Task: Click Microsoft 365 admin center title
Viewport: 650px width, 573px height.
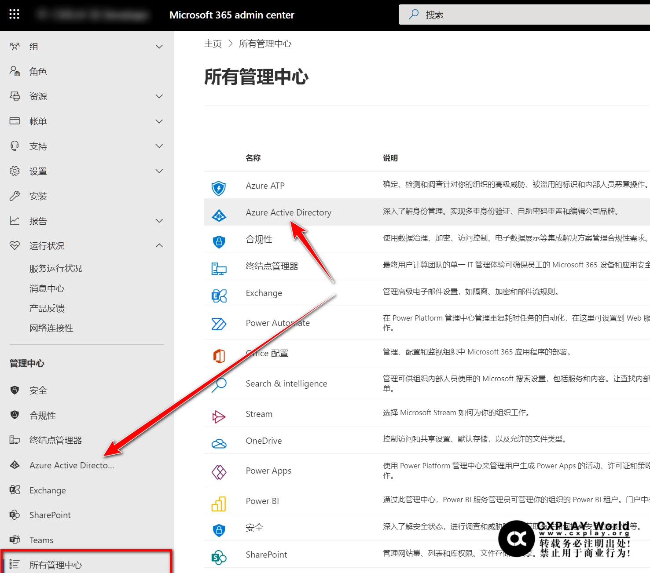Action: pos(231,15)
